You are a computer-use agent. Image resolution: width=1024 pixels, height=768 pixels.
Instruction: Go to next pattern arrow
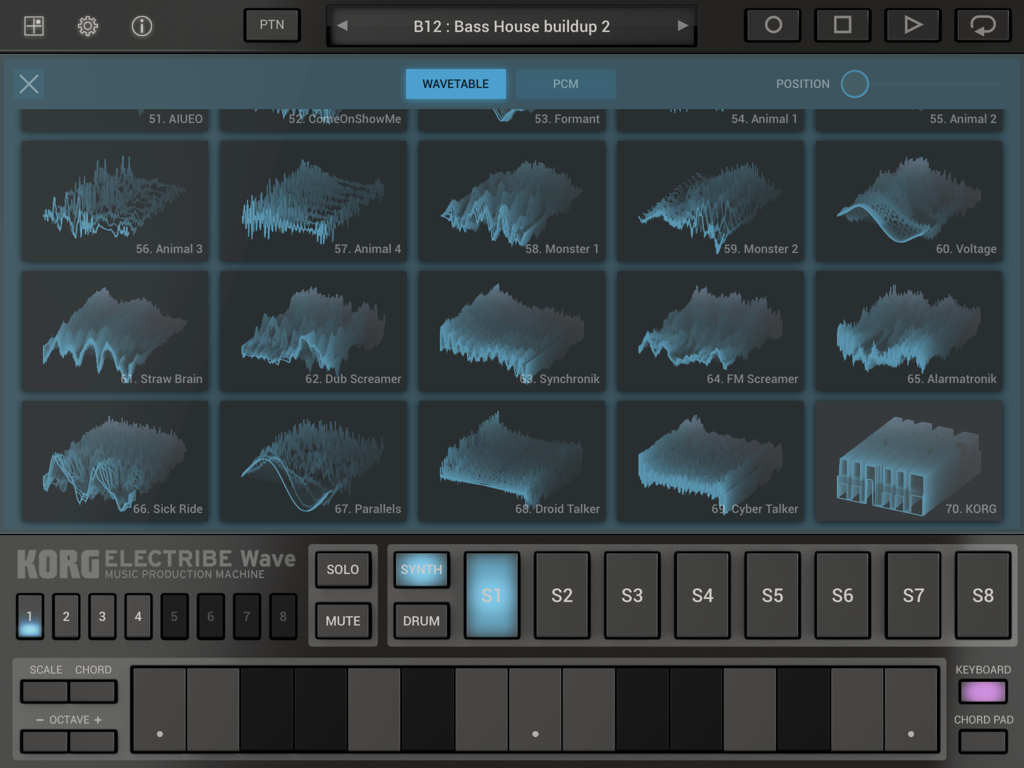682,25
